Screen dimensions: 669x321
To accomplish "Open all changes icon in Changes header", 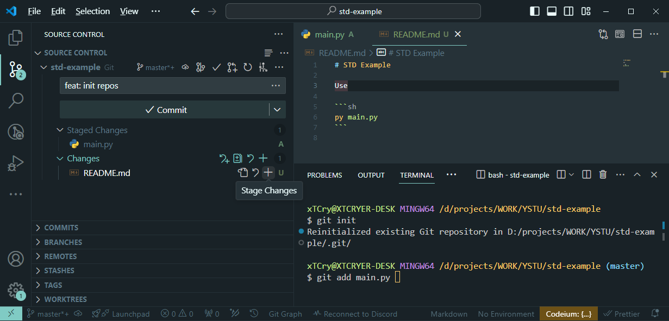I will [237, 159].
